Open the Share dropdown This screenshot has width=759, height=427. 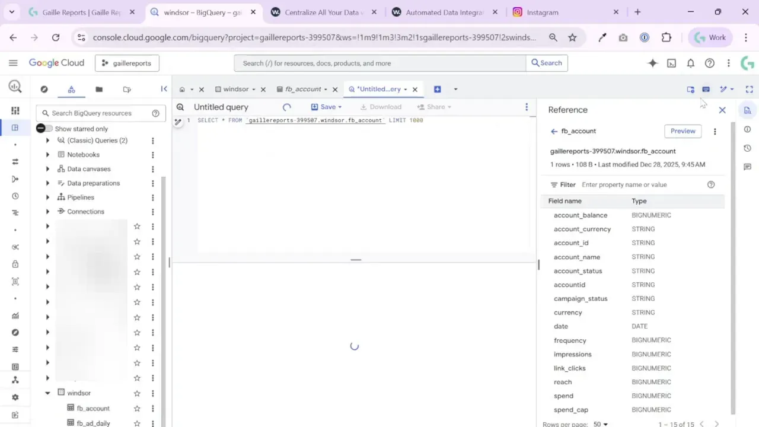tap(434, 107)
